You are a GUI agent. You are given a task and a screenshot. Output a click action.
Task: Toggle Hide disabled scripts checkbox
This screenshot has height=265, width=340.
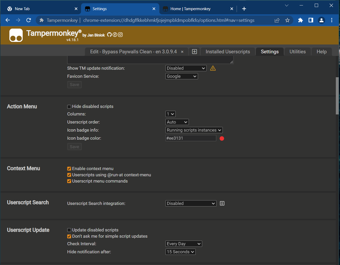(x=69, y=107)
